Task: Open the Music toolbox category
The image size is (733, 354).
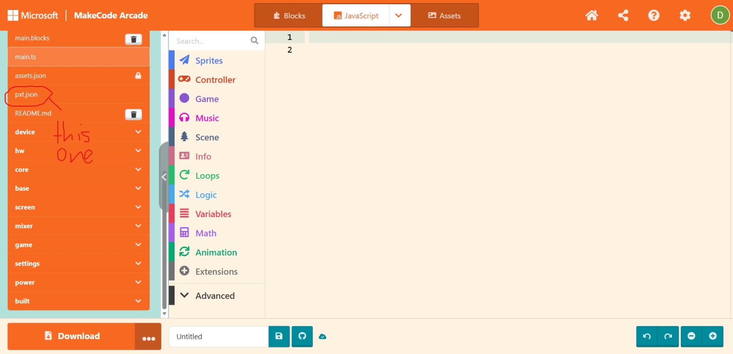Action: [x=217, y=118]
